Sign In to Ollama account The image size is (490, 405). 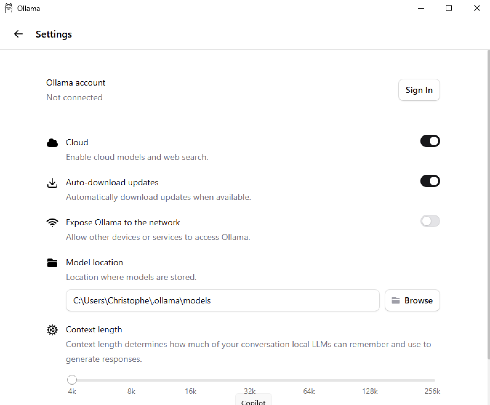(419, 90)
